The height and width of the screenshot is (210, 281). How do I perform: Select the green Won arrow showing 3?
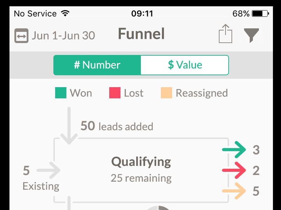[x=234, y=150]
